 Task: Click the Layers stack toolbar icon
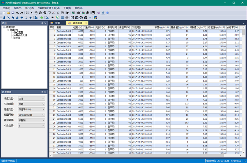88,13
